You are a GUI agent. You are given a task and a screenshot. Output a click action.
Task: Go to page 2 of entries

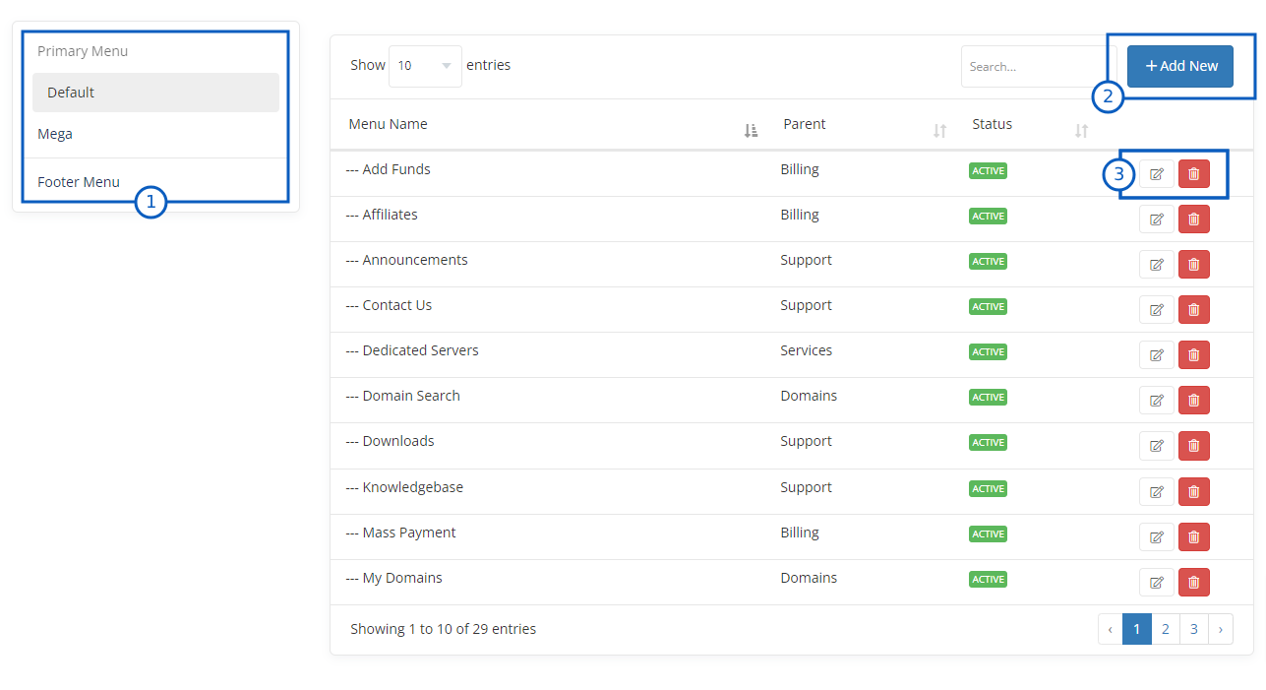1165,629
